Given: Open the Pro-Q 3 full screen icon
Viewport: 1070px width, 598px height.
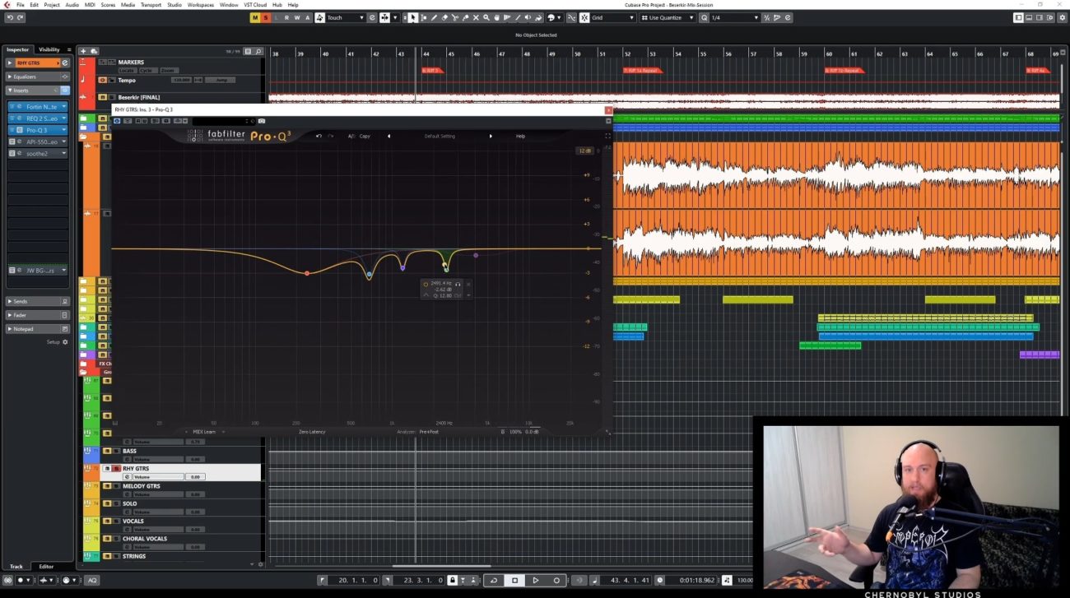Looking at the screenshot, I should (x=608, y=136).
